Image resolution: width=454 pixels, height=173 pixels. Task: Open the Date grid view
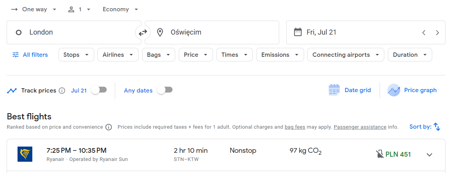[350, 90]
